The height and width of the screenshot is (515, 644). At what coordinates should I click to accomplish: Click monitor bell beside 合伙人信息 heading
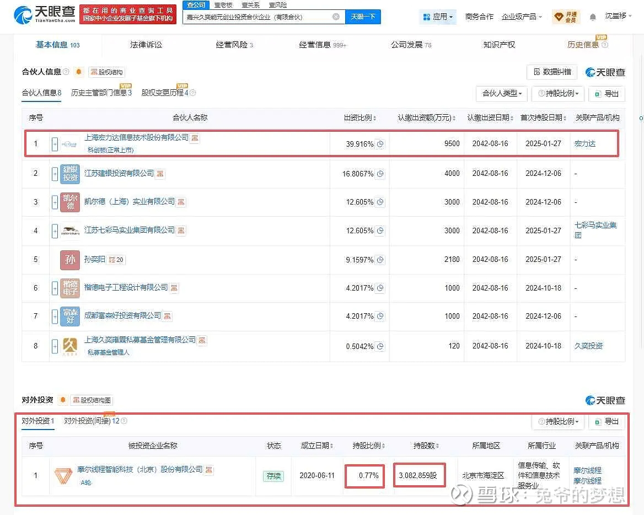[x=79, y=72]
